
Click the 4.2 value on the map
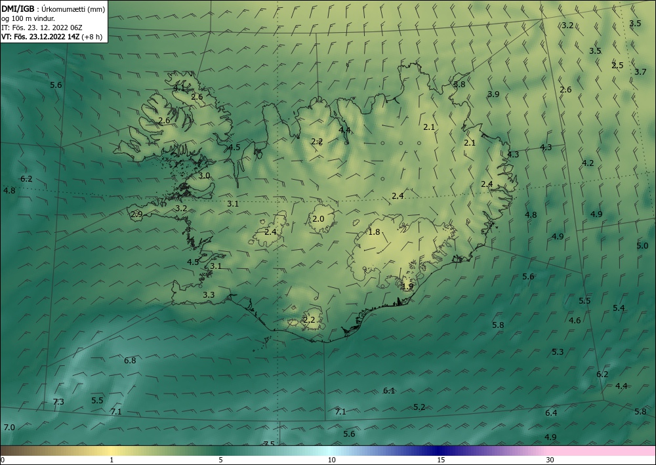(588, 163)
